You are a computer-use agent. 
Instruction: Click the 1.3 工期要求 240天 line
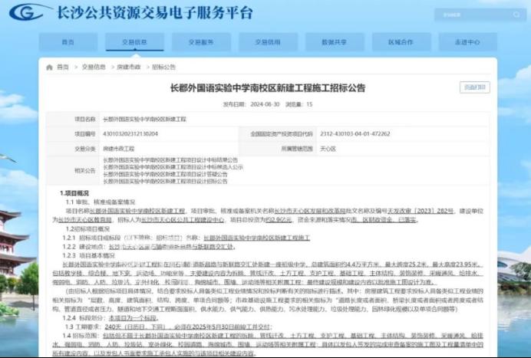coord(169,327)
